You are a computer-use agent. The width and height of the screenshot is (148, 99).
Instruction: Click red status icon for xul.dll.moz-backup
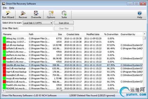pyautogui.click(x=4, y=45)
